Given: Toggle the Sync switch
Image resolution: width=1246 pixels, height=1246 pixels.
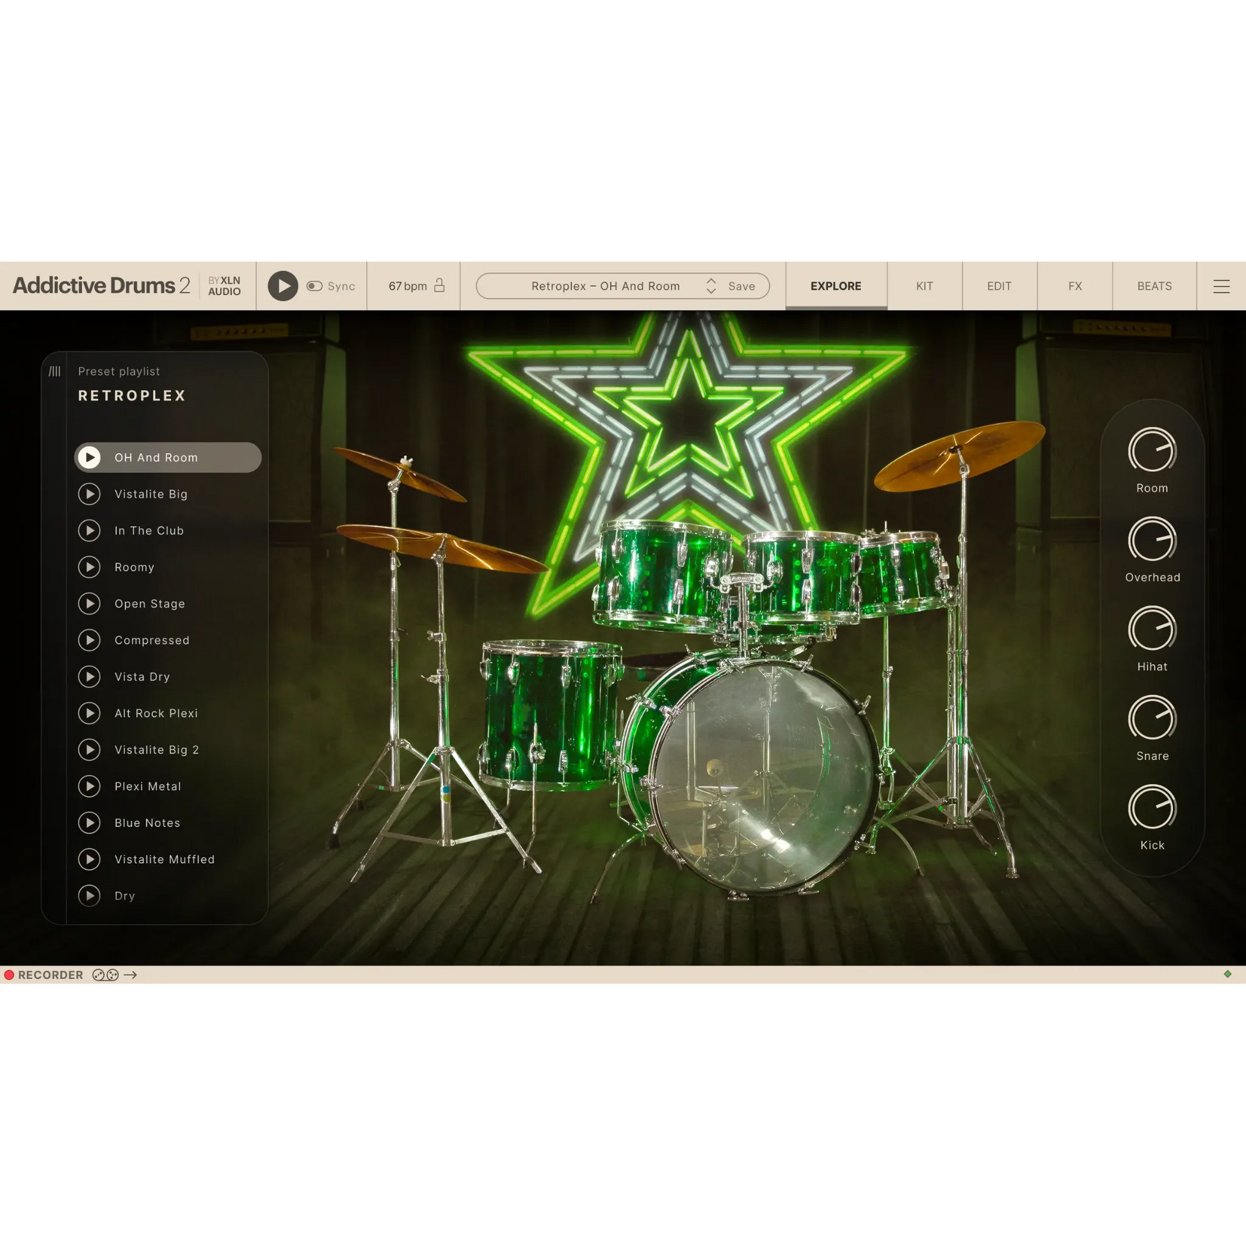Looking at the screenshot, I should [x=314, y=286].
